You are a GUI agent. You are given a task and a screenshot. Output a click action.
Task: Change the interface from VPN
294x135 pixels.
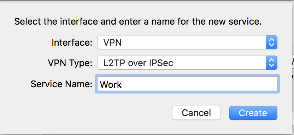(x=187, y=42)
